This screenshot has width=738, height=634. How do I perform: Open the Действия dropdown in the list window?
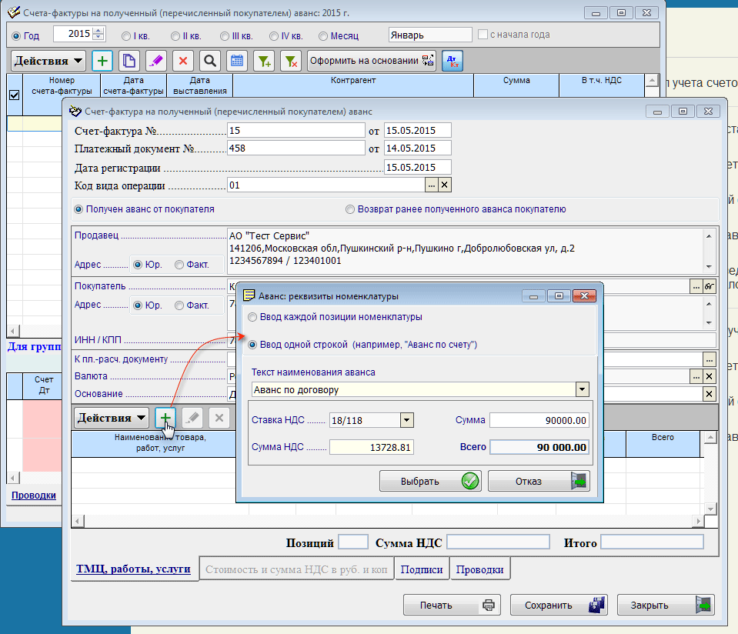click(x=48, y=62)
